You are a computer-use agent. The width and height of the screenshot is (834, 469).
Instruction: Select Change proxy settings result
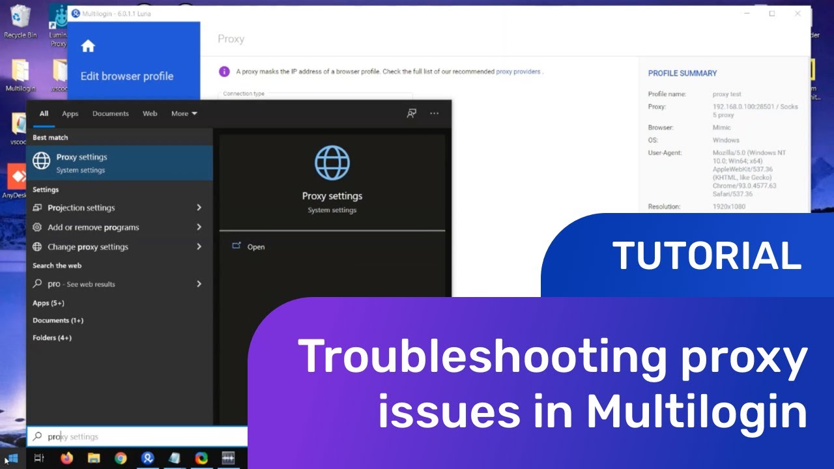pyautogui.click(x=119, y=247)
